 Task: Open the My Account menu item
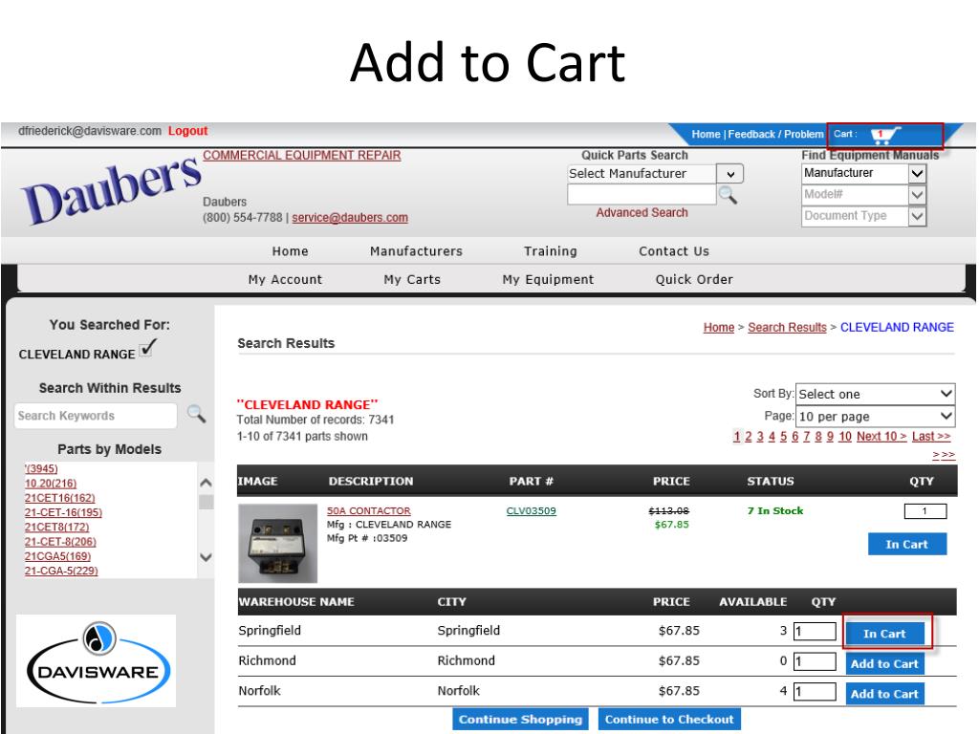[285, 280]
